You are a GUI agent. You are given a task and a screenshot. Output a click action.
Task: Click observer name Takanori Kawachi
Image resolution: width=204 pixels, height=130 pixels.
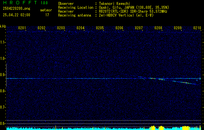(115, 4)
